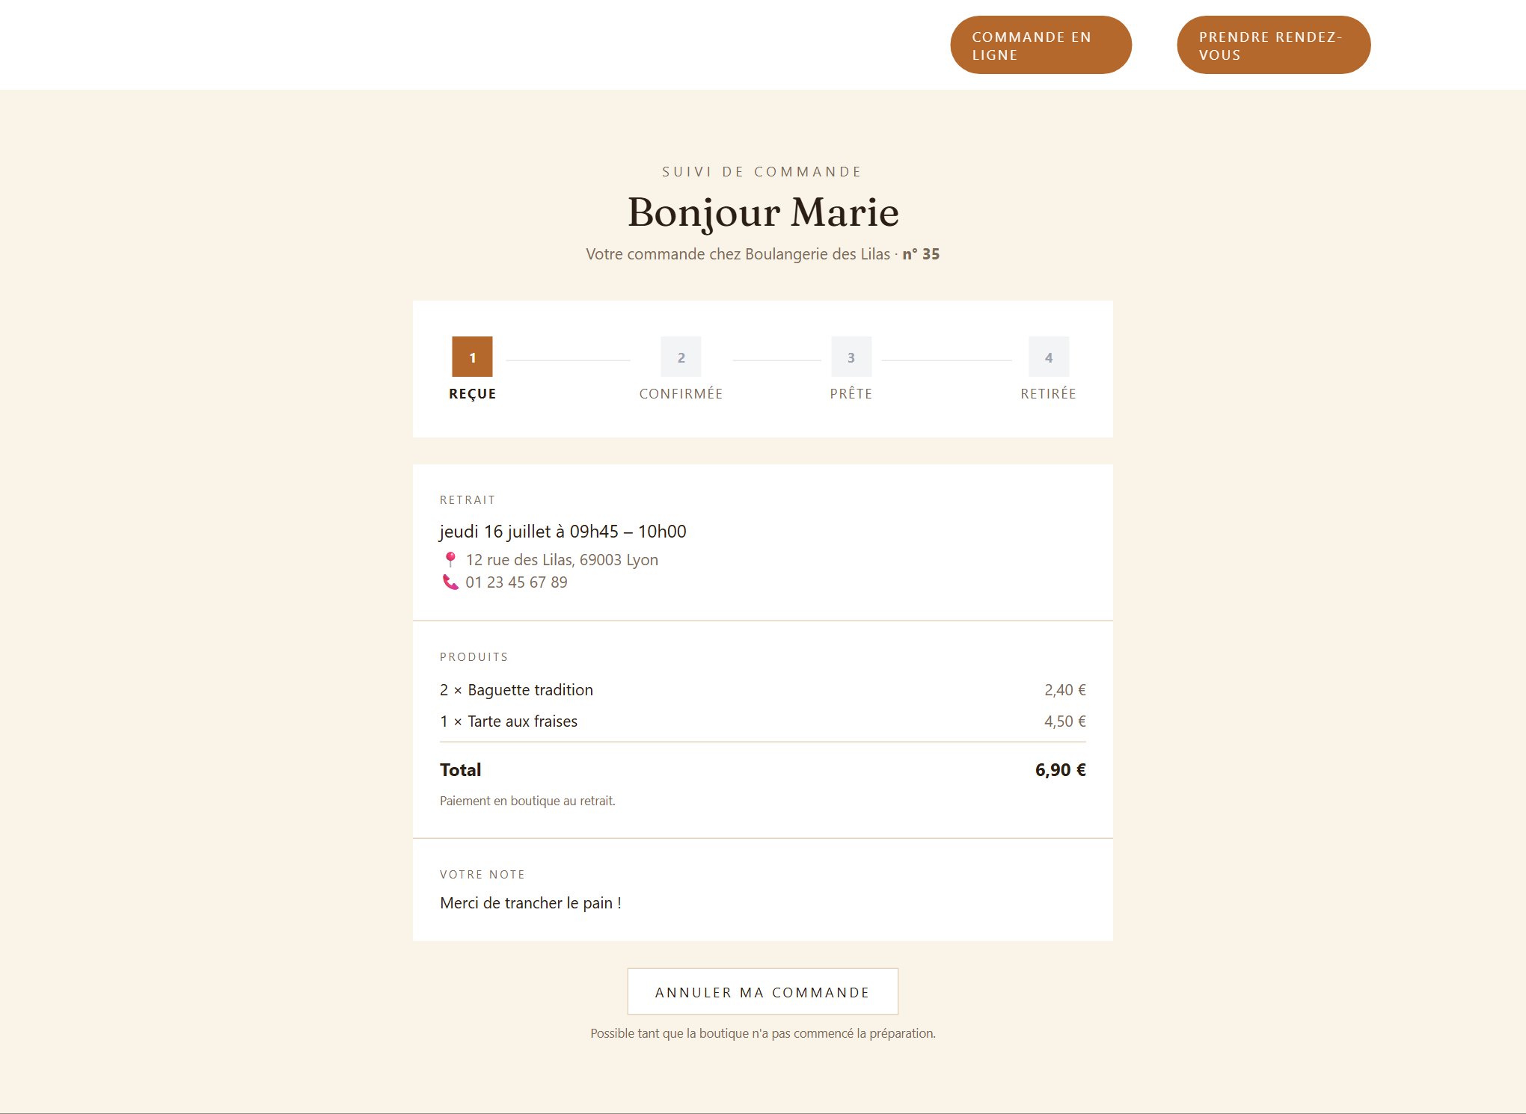
Task: Click order number n° 35
Action: [x=921, y=254]
